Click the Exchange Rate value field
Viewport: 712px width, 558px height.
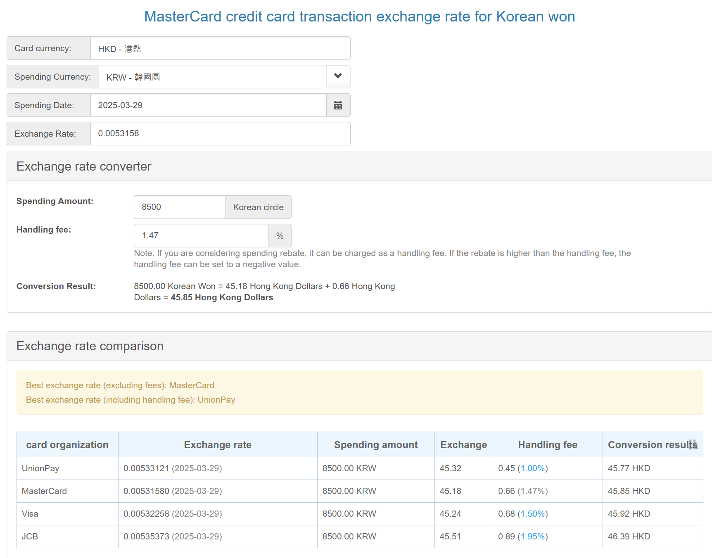pos(220,133)
